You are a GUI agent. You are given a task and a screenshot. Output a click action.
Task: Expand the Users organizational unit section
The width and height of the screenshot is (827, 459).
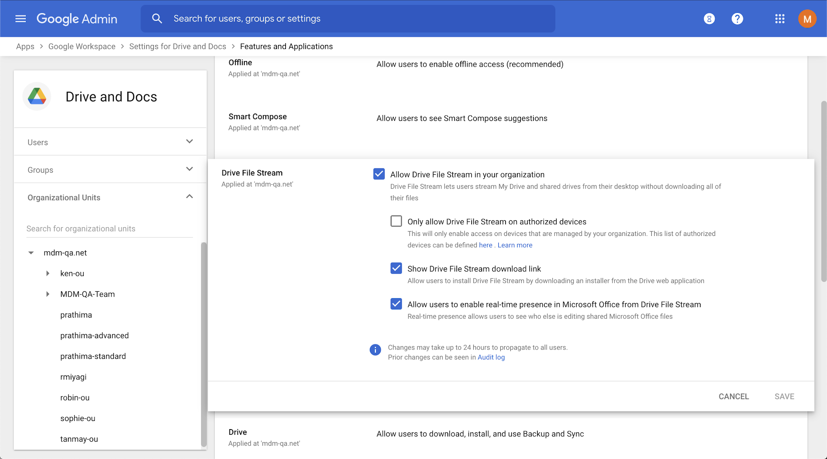[x=189, y=141]
